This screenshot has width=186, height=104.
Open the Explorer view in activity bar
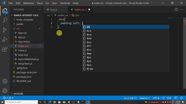[5, 11]
